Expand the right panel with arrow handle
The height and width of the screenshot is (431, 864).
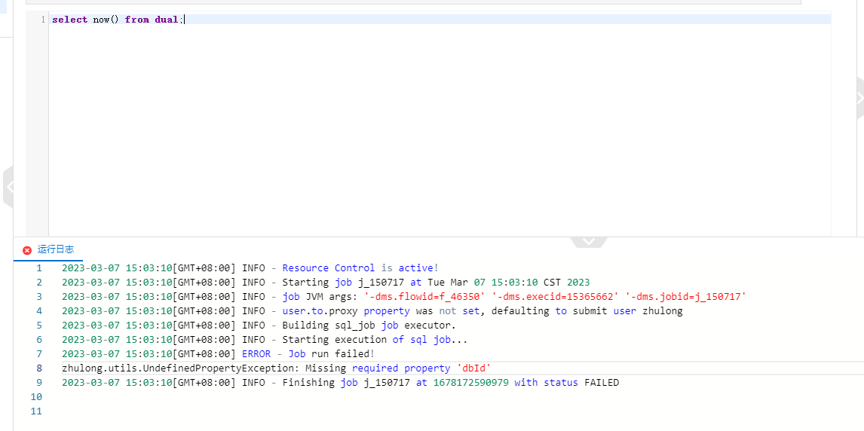click(859, 98)
